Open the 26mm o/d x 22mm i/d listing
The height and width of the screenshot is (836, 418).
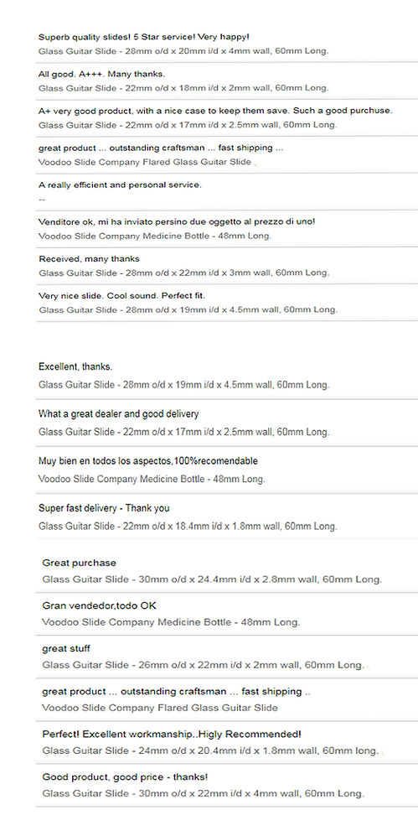(x=204, y=665)
